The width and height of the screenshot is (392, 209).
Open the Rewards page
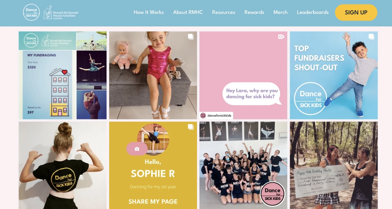tap(254, 12)
